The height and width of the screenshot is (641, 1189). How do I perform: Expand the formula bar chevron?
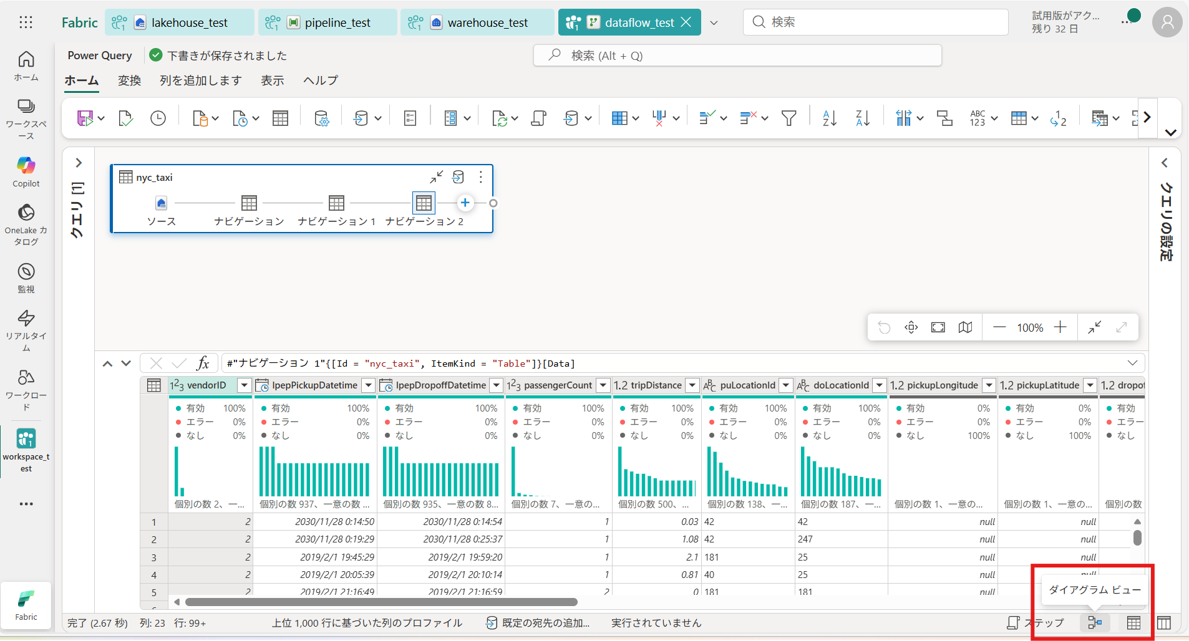[1132, 363]
